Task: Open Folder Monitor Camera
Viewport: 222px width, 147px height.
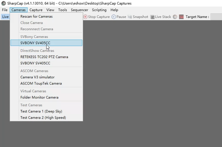Action: pos(39,97)
